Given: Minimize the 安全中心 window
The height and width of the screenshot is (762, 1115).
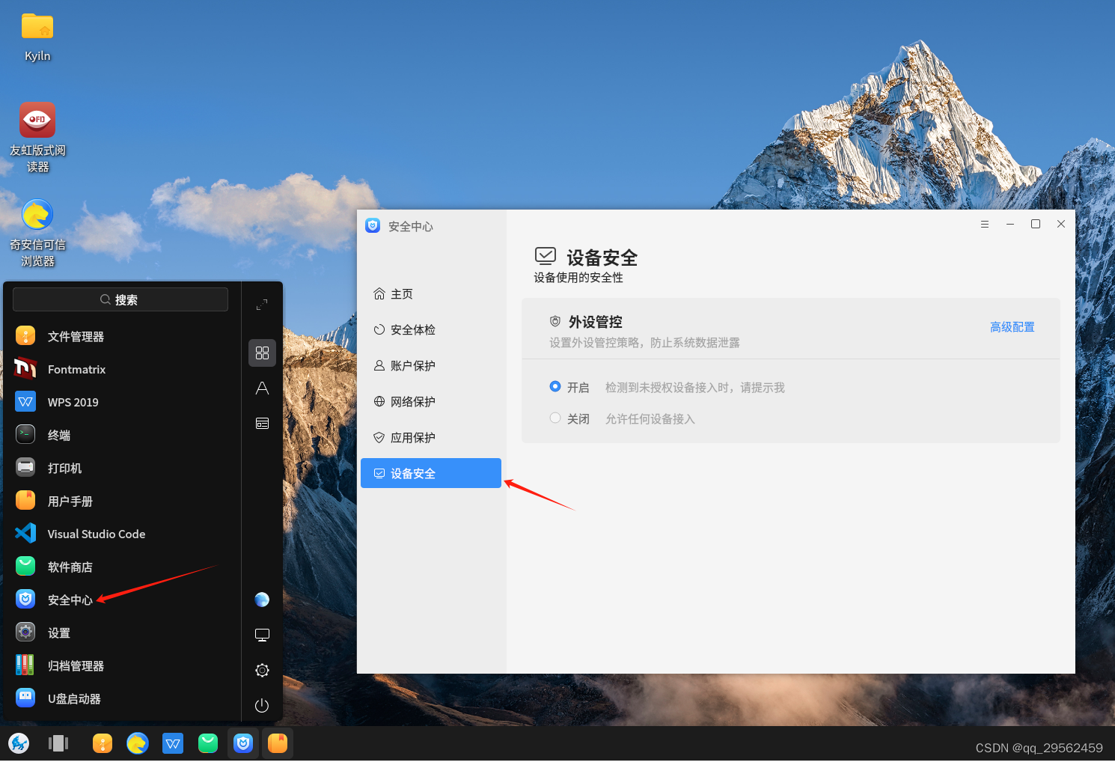Looking at the screenshot, I should (x=1010, y=224).
